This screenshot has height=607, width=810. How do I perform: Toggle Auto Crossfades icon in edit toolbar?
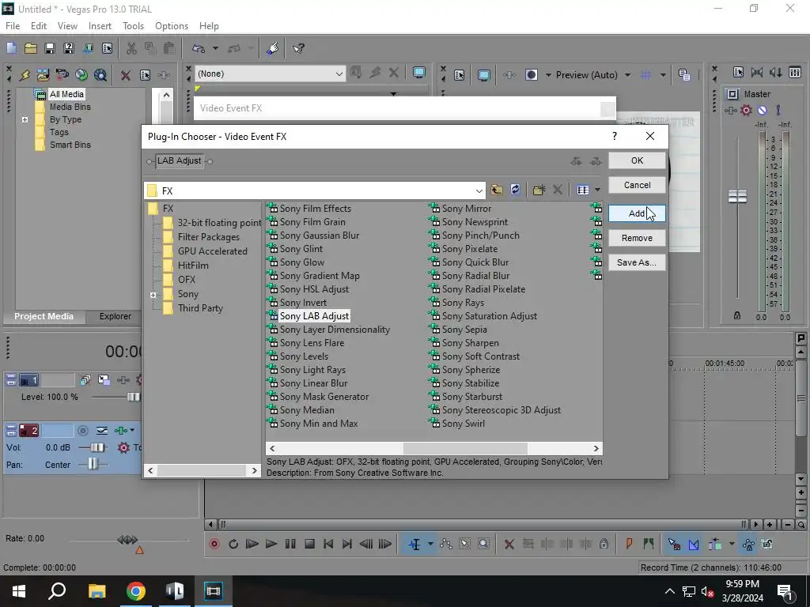pyautogui.click(x=693, y=544)
